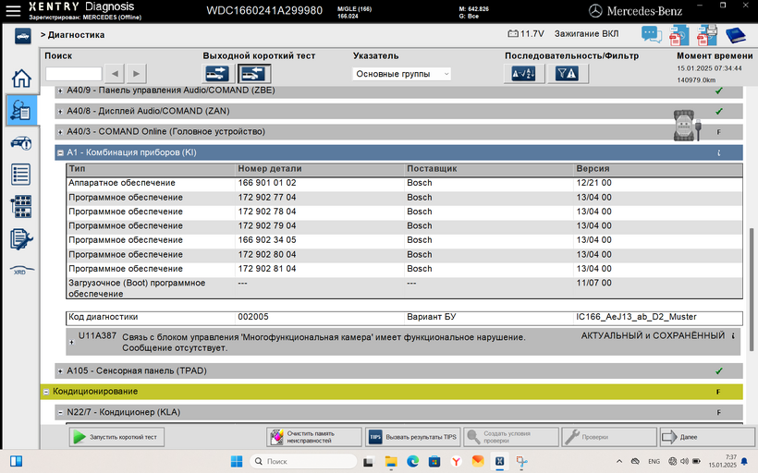The height and width of the screenshot is (473, 758).
Task: Select part number 172 902 81 04
Action: click(x=267, y=269)
